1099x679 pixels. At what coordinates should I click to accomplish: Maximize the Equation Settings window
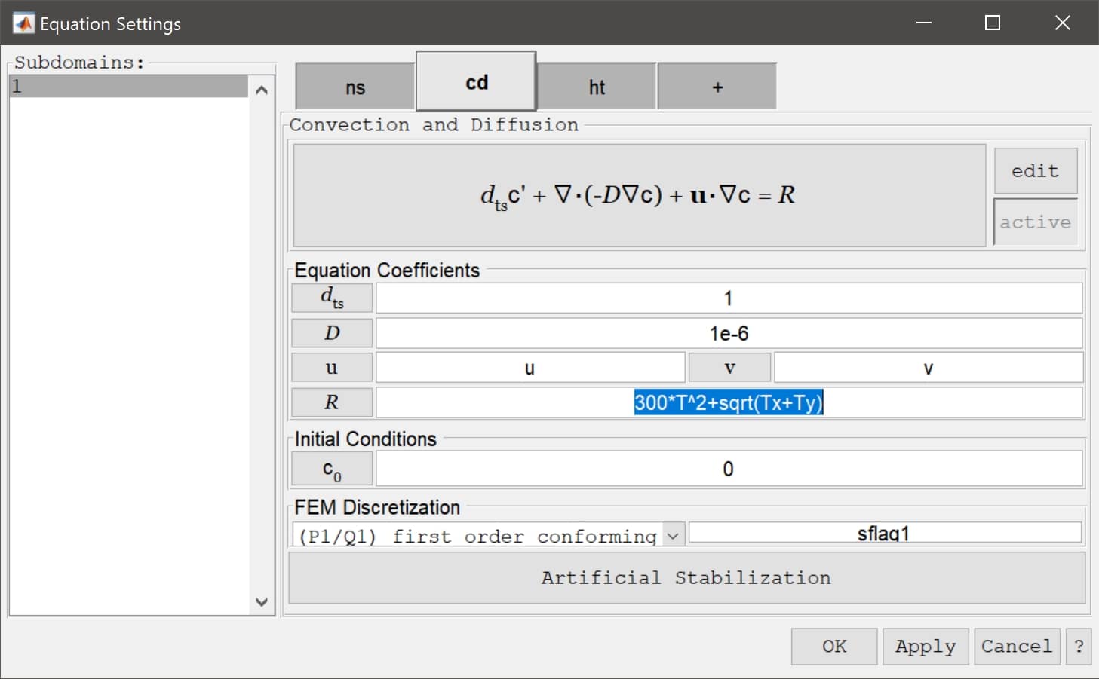[993, 23]
